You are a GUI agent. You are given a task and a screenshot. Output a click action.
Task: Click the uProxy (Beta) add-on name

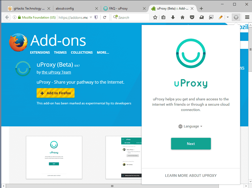pyautogui.click(x=55, y=65)
